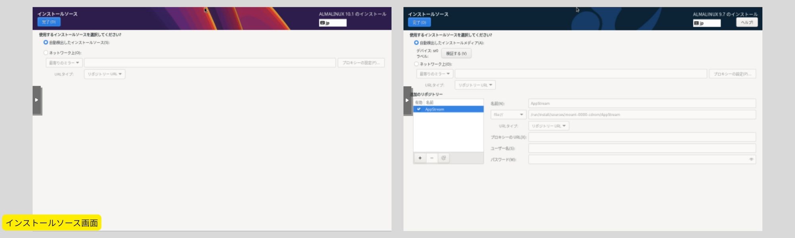Select ネットワーク上 radio in AlmaLinux 10.1 window
795x238 pixels.
click(46, 52)
